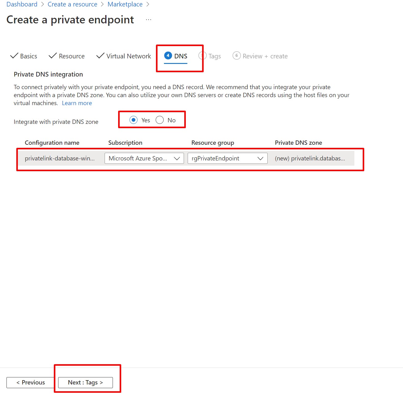
Task: Open the Learn more link
Action: [x=77, y=103]
